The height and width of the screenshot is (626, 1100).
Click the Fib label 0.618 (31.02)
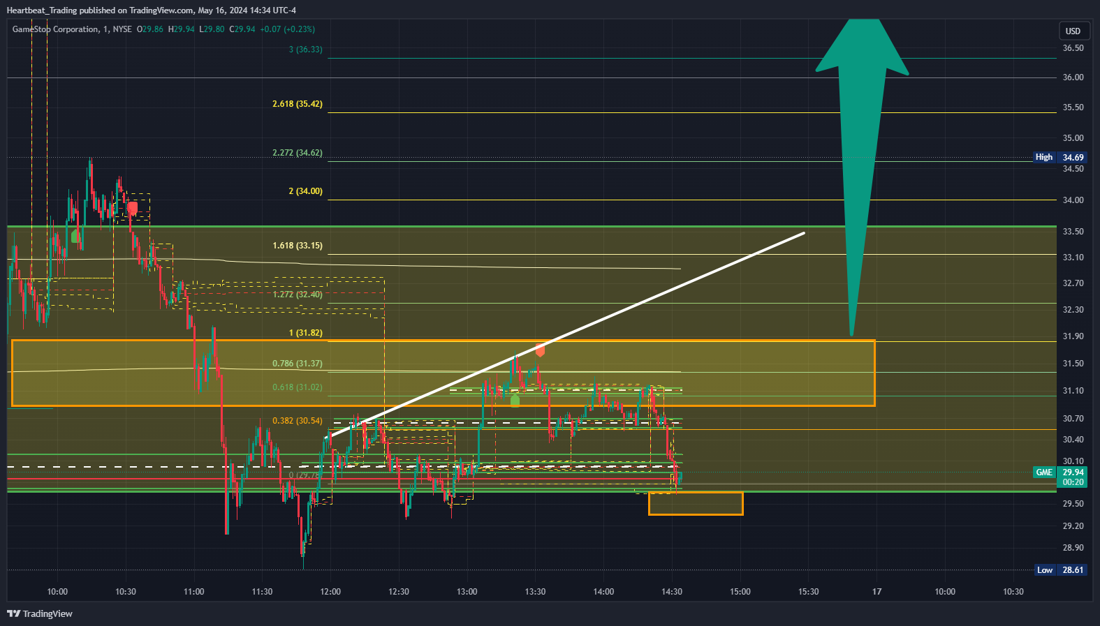pyautogui.click(x=298, y=387)
